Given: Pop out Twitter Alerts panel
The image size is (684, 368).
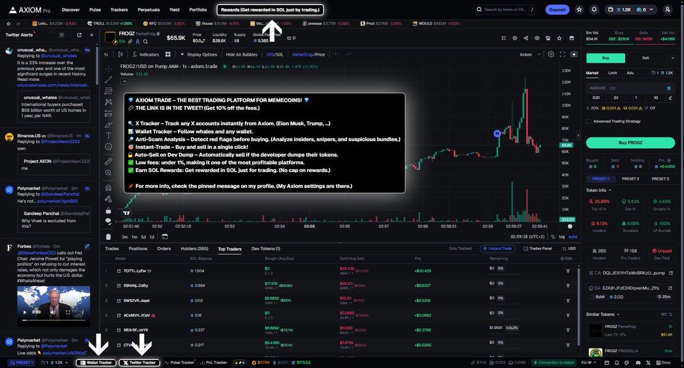Looking at the screenshot, I should click(79, 35).
